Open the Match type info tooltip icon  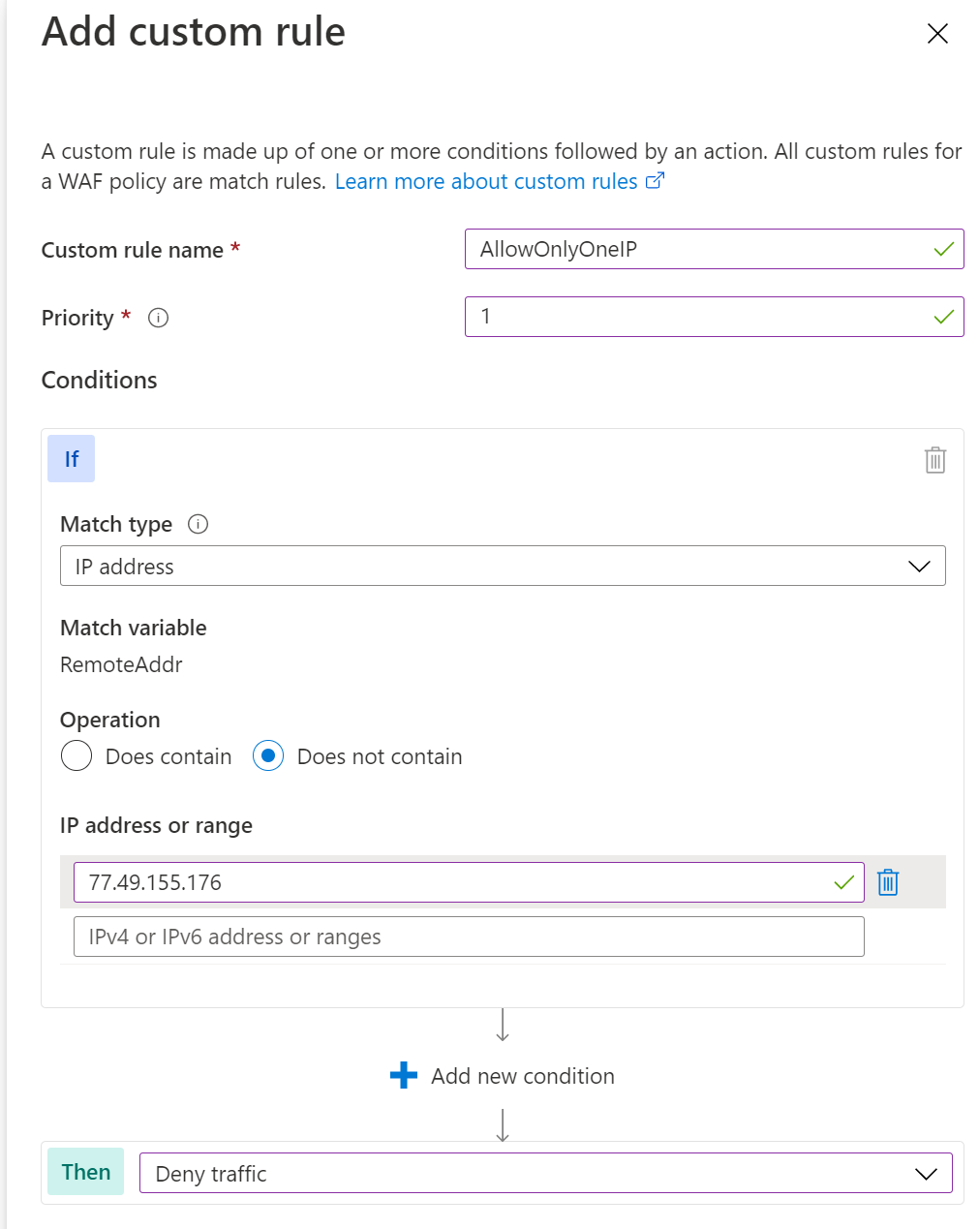[x=198, y=524]
